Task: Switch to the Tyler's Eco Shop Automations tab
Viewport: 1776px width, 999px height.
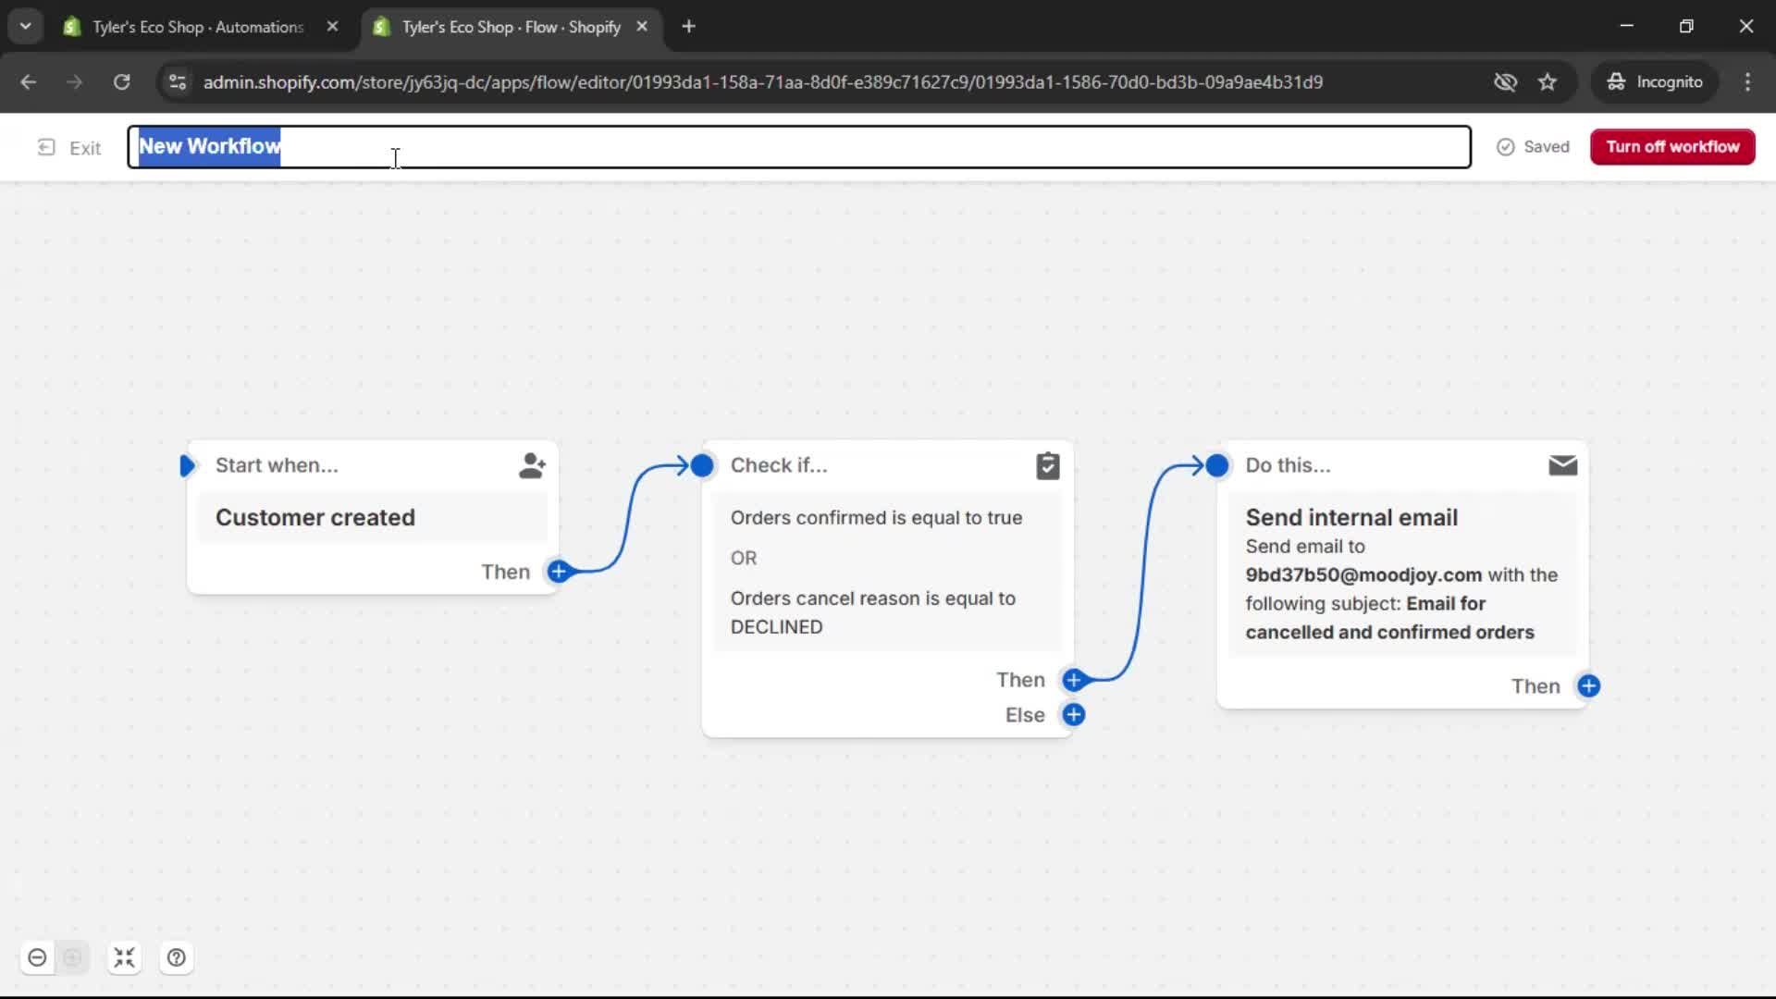Action: [x=194, y=27]
